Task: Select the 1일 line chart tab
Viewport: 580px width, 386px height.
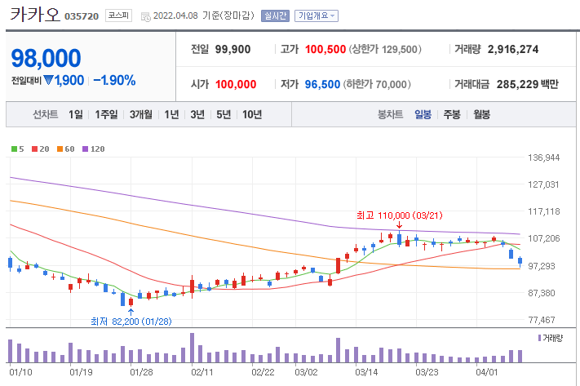Action: 76,115
